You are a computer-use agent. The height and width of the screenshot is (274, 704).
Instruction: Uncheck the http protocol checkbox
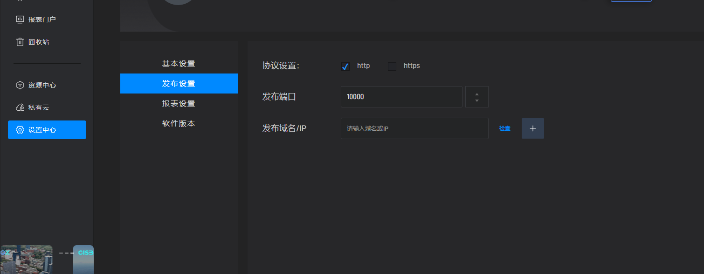[345, 67]
